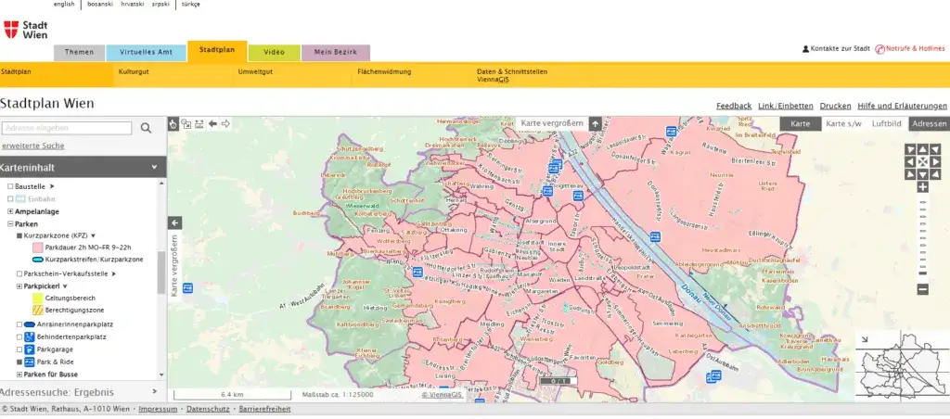The image size is (950, 419).
Task: Open the Virtuelles Amt tab
Action: click(146, 53)
